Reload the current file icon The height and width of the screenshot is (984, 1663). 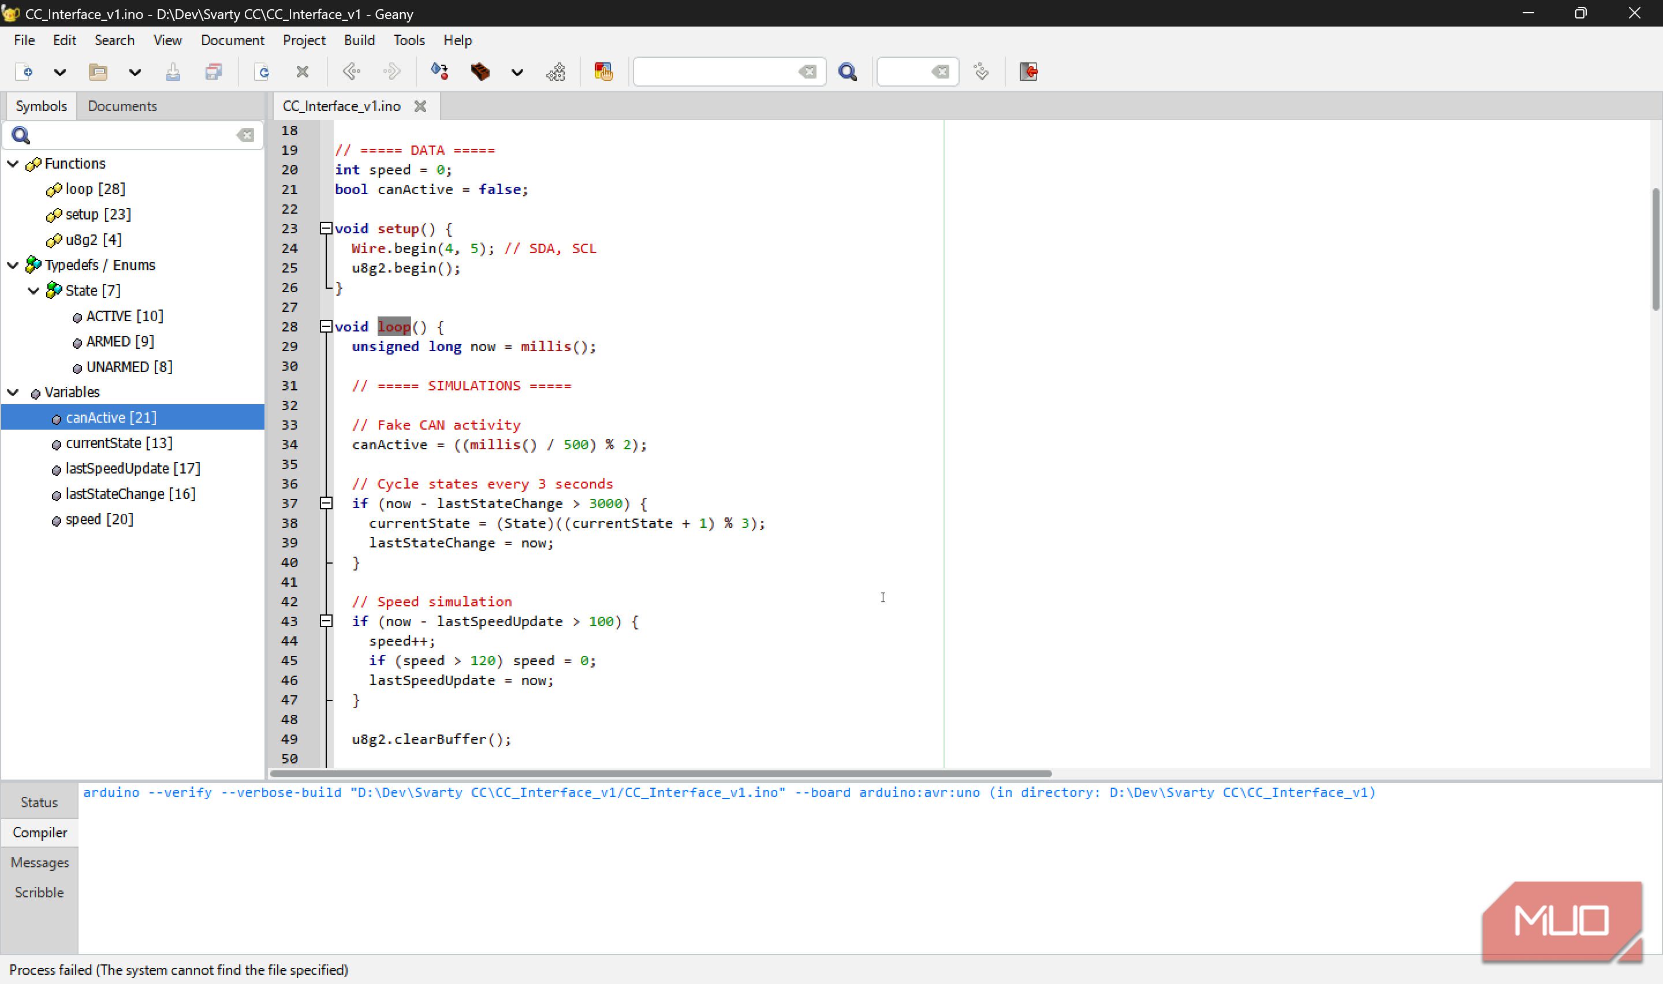tap(263, 72)
